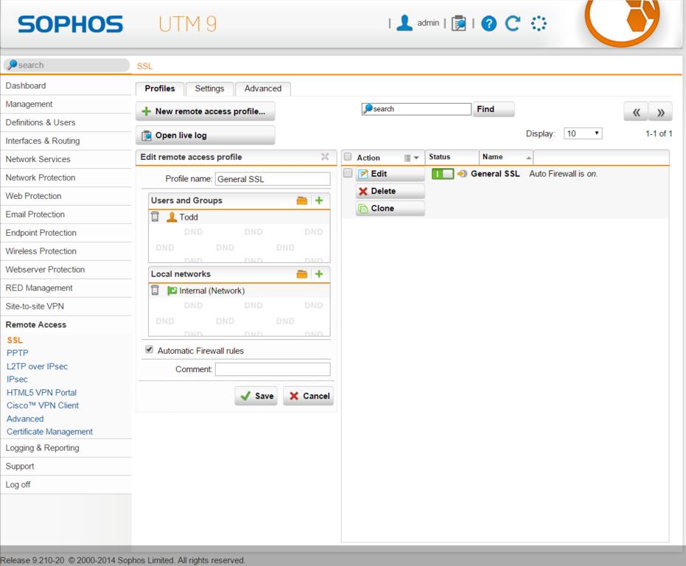Click the Internal (Network) object icon

172,290
